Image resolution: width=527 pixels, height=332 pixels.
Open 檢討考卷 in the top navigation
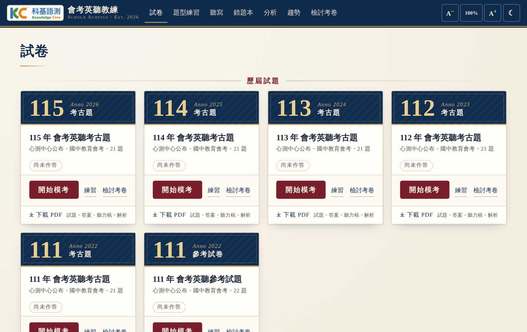point(324,13)
